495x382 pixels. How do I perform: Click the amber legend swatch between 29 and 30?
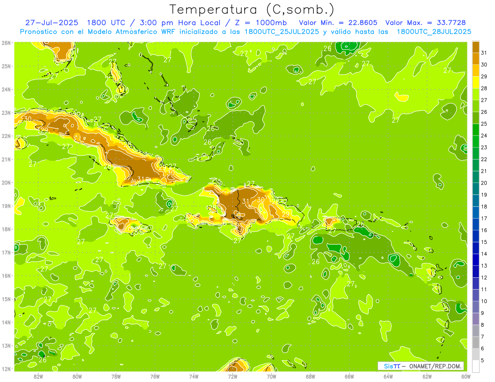click(x=476, y=70)
